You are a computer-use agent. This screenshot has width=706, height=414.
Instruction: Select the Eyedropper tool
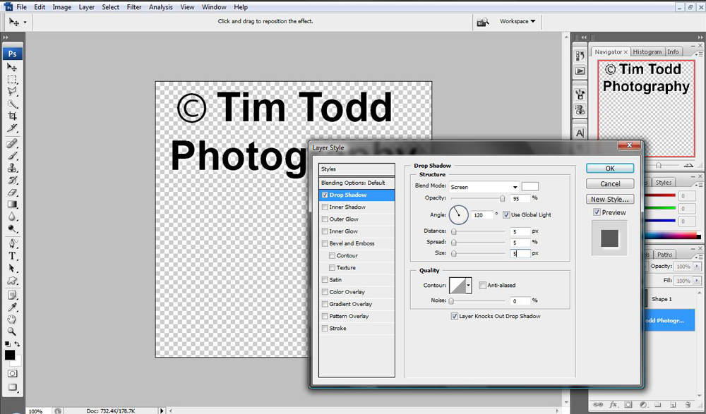point(12,308)
